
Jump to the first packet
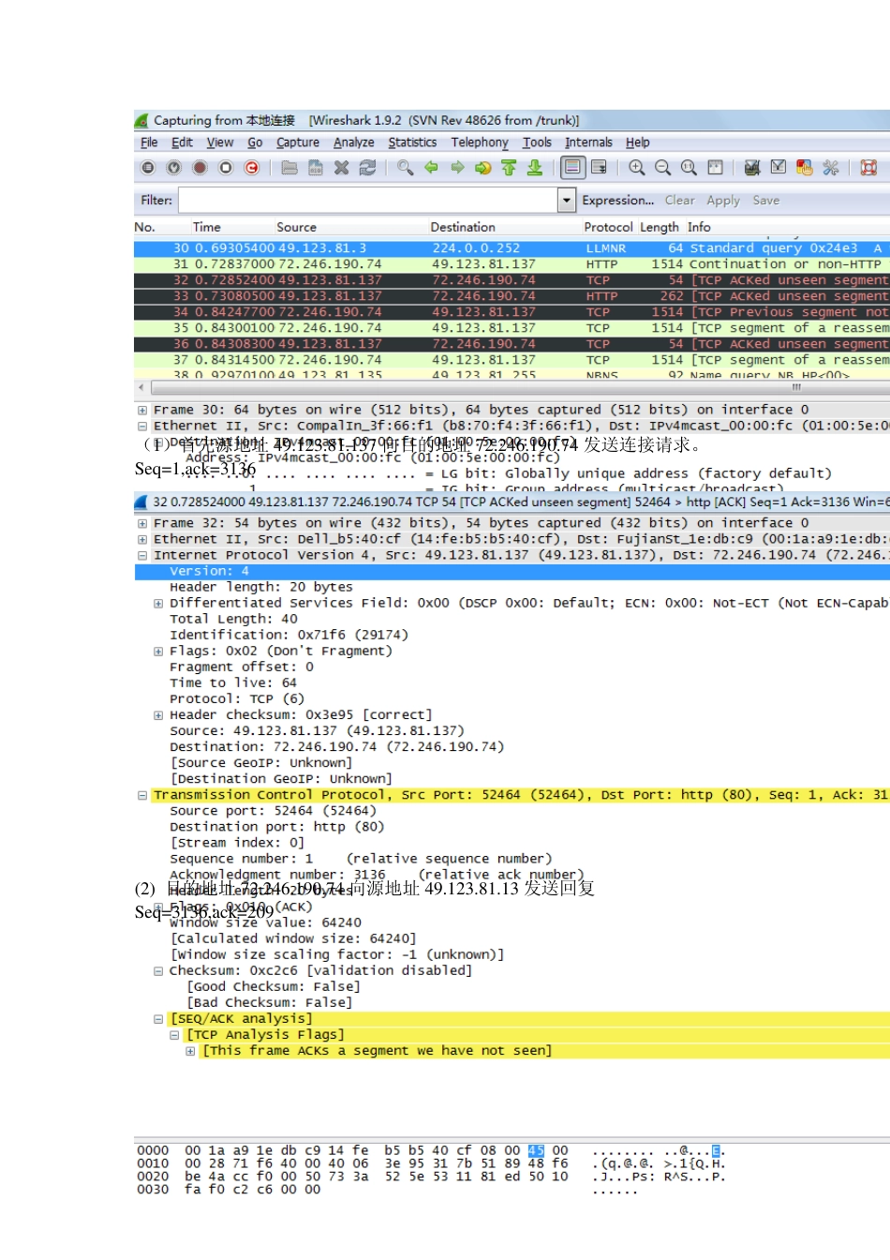(509, 168)
